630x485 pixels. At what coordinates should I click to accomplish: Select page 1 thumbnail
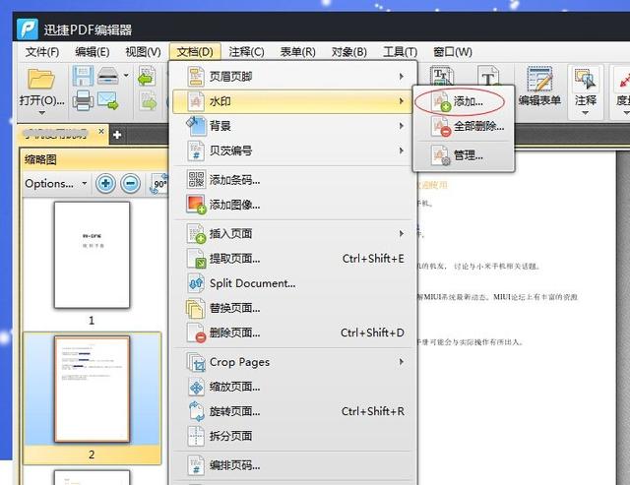point(92,256)
